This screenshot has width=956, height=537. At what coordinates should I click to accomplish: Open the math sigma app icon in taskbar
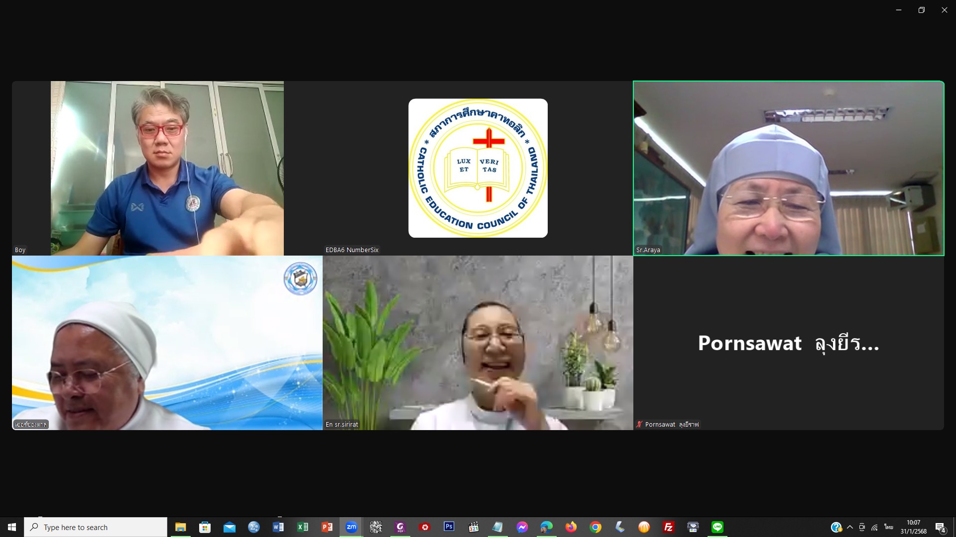[253, 527]
